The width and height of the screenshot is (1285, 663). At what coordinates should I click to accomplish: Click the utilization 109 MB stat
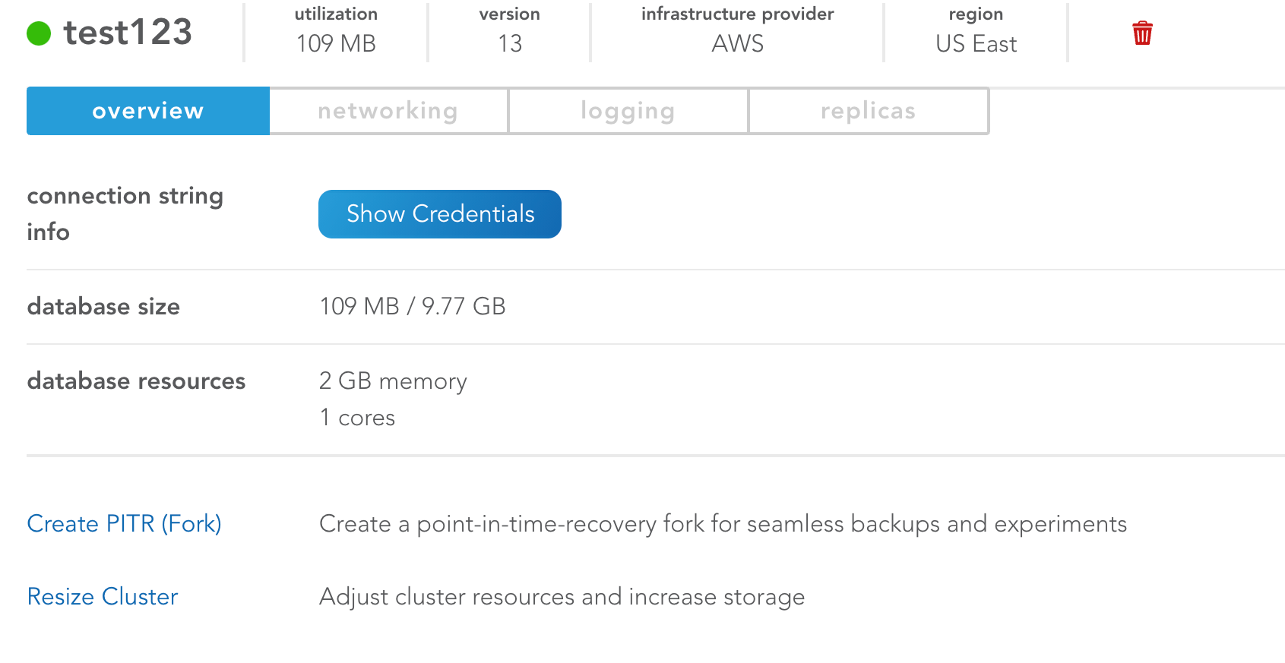(336, 43)
